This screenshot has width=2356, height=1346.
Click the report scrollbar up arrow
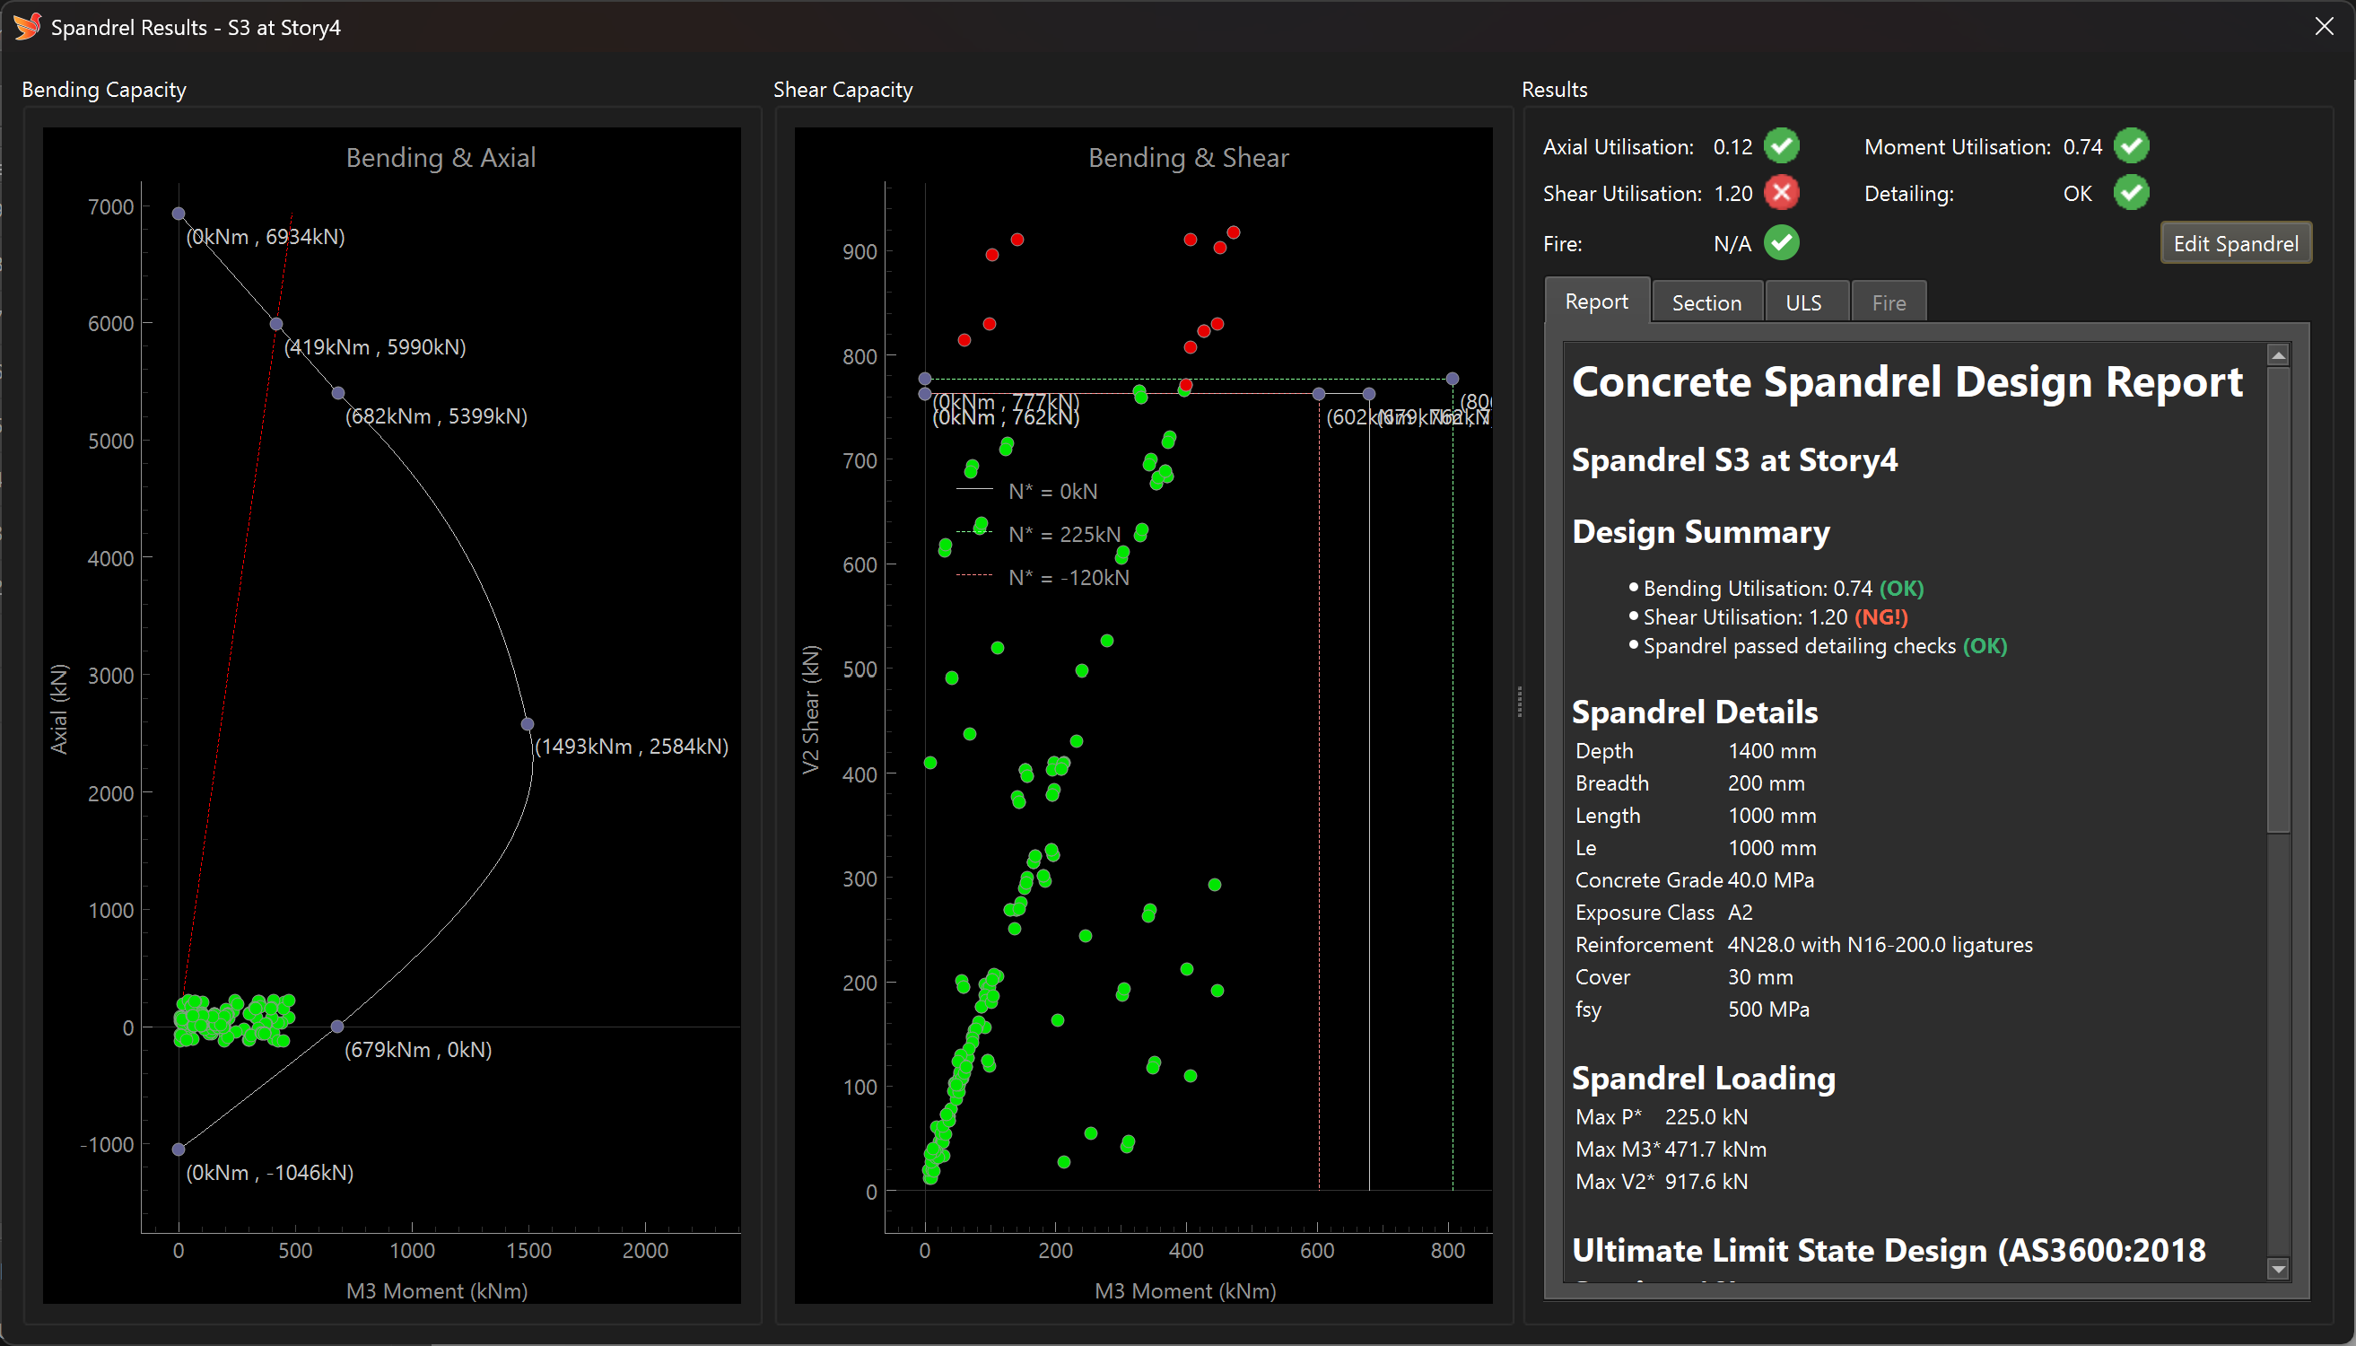click(2278, 355)
